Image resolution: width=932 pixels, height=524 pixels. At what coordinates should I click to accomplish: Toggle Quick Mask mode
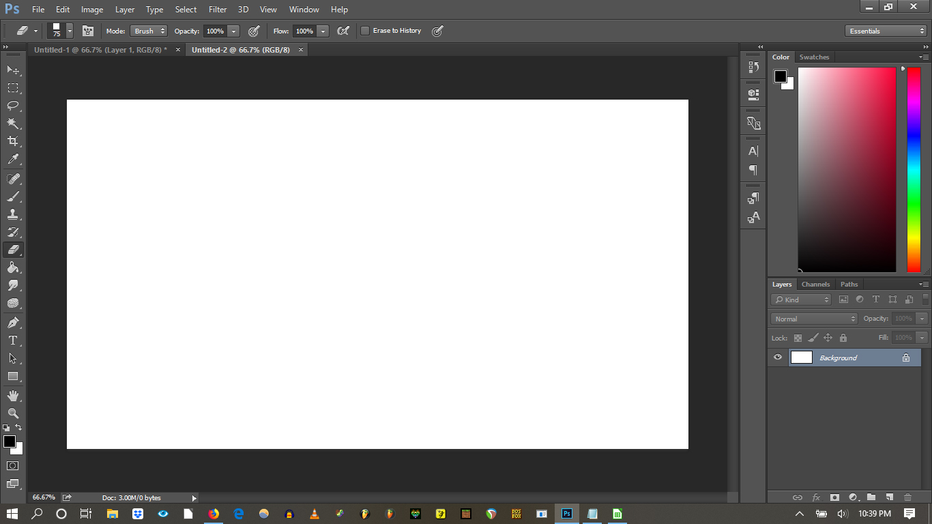pyautogui.click(x=13, y=466)
